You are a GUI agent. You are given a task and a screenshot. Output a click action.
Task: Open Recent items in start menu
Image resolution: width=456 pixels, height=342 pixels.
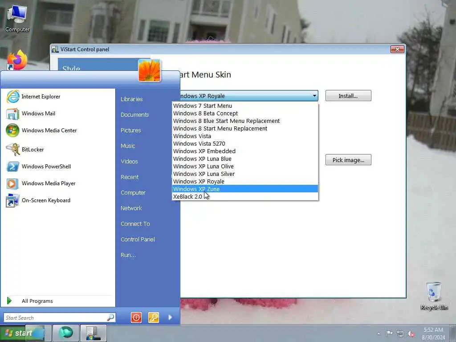pos(130,177)
